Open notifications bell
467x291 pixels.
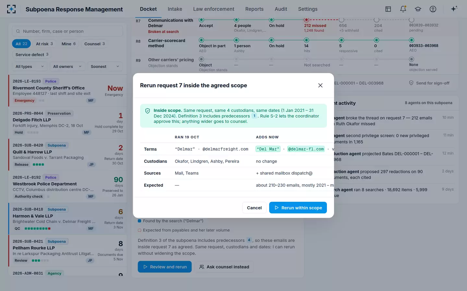(x=403, y=9)
